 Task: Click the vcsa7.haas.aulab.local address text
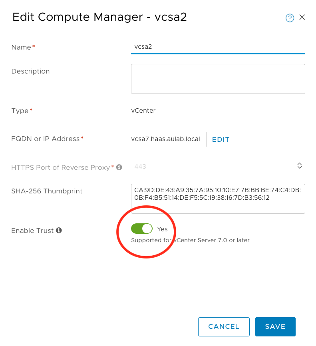(165, 139)
